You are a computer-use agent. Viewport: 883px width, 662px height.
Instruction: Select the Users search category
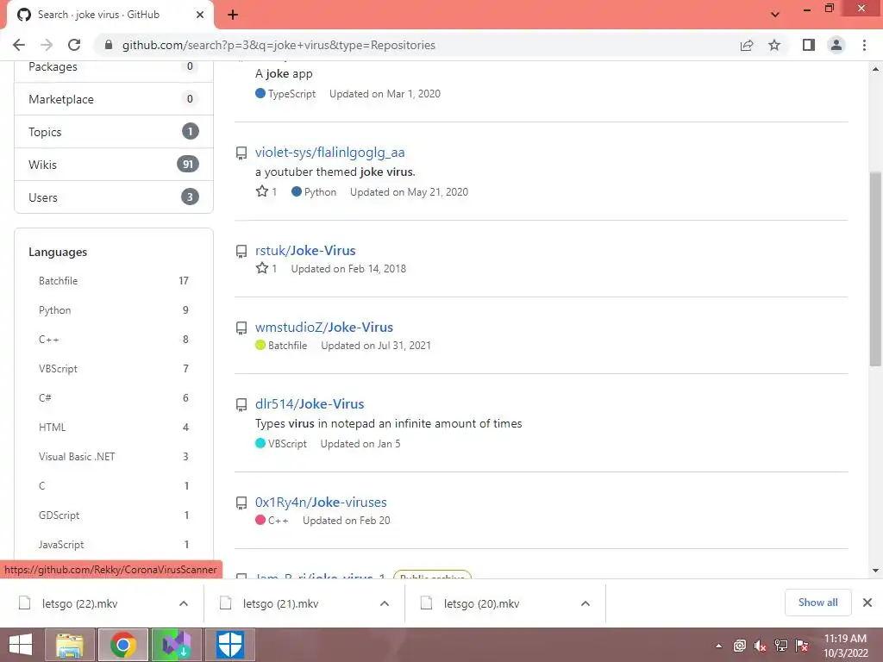pyautogui.click(x=114, y=197)
